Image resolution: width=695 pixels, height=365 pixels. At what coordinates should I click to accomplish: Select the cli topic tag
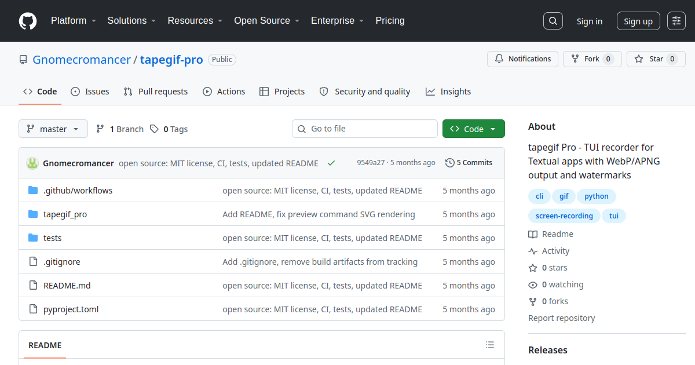[x=539, y=196]
